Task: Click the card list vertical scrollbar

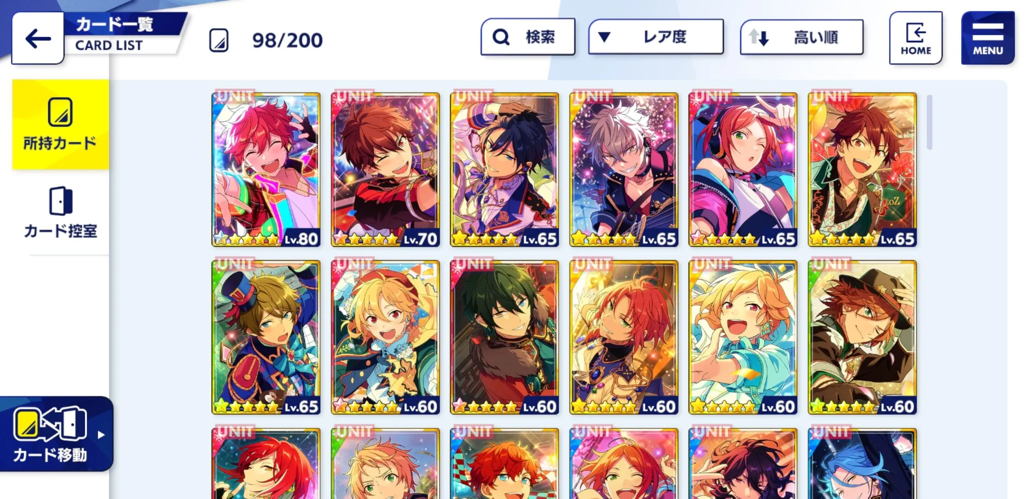Action: click(929, 122)
